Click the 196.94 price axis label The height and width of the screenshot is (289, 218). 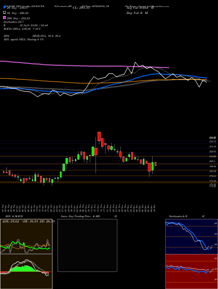213,166
